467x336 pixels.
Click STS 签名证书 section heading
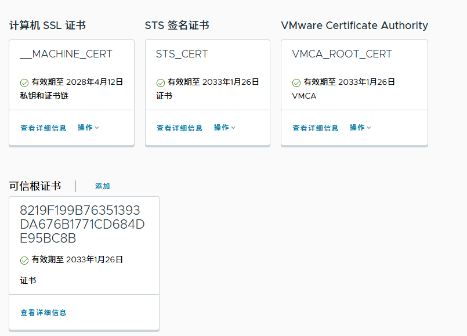pyautogui.click(x=177, y=26)
